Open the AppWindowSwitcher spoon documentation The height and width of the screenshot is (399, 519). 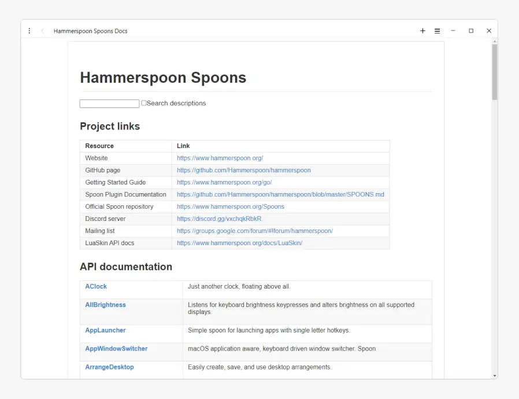pos(116,349)
